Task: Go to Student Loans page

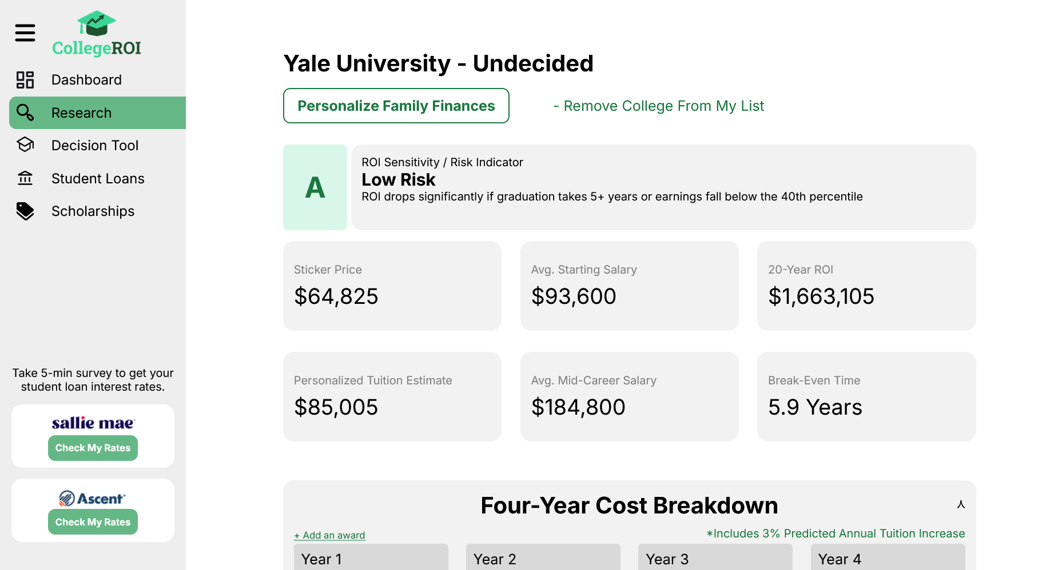Action: [98, 179]
